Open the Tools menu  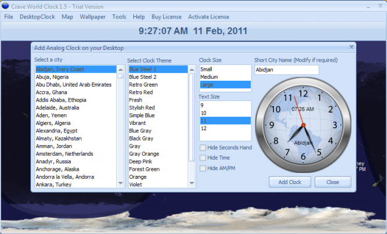[x=119, y=17]
